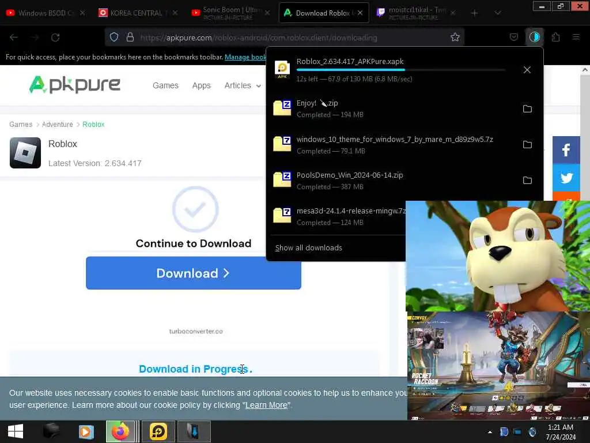Go to Adventure breadcrumb
Viewport: 590px width, 443px height.
point(57,125)
